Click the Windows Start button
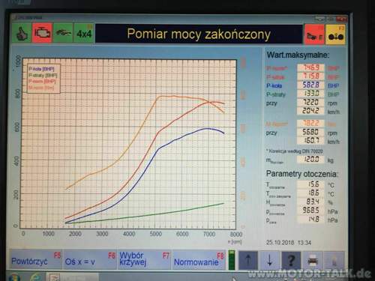 (x=13, y=277)
